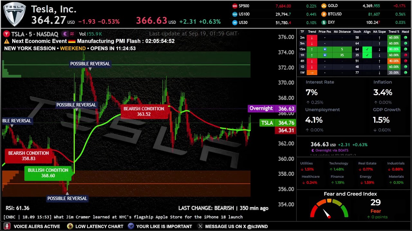The image size is (412, 231).
Task: Click the TSLA 364.76 price label
Action: point(278,123)
